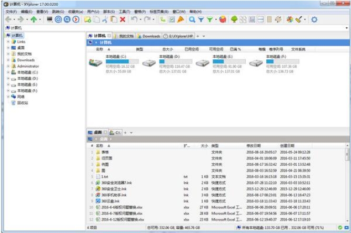Open address bar dropdown arrow
The height and width of the screenshot is (233, 351).
(x=346, y=28)
